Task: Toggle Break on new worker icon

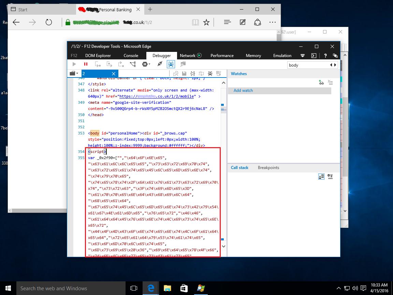Action: [132, 64]
